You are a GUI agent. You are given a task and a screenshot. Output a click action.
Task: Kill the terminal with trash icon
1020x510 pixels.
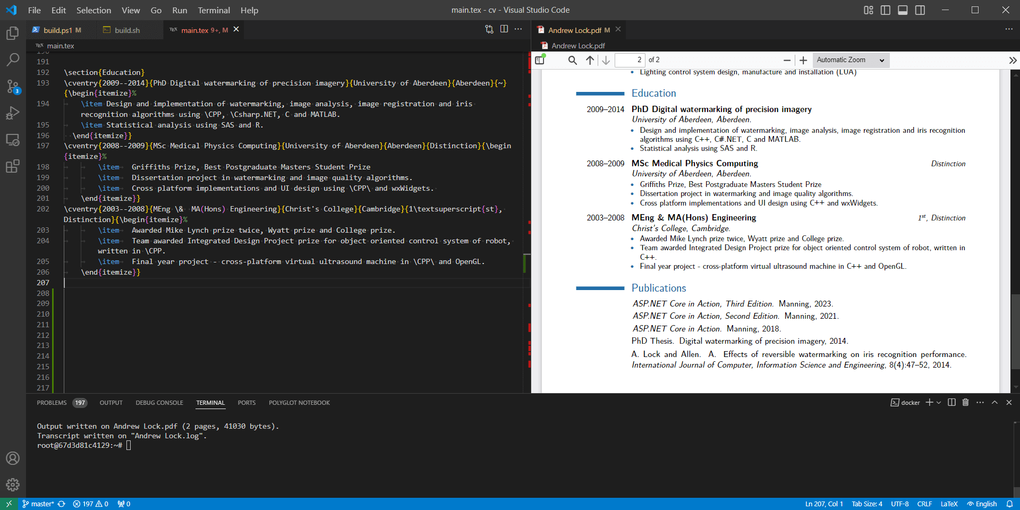[966, 403]
